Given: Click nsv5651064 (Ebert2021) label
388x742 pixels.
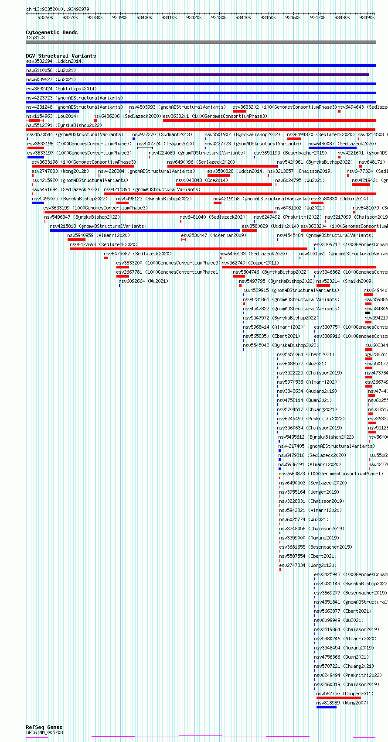Looking at the screenshot, I should (x=306, y=354).
